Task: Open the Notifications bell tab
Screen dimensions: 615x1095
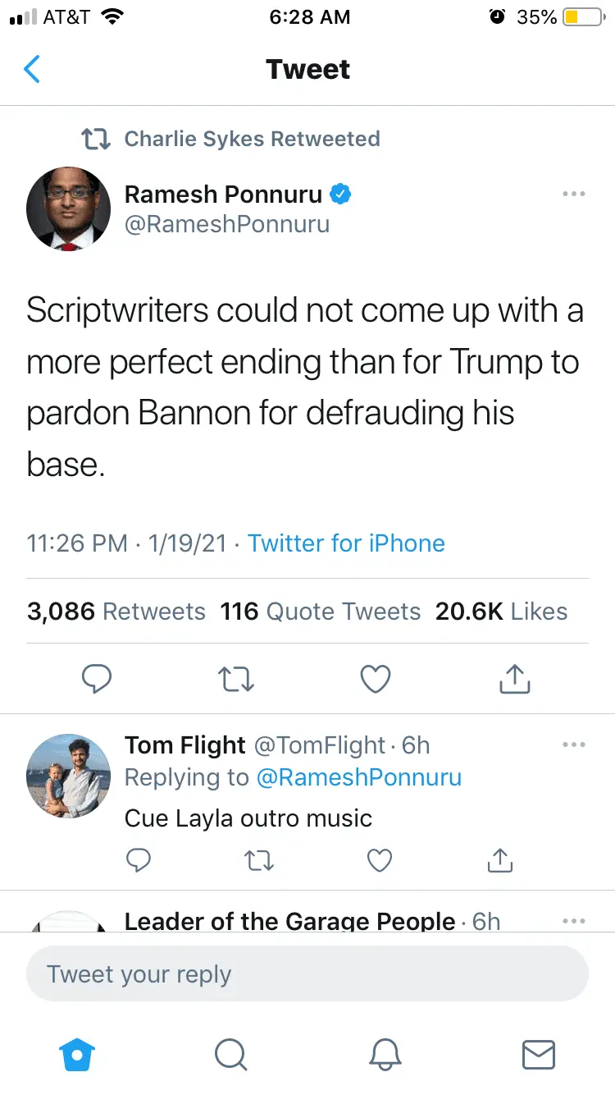Action: pos(385,1054)
